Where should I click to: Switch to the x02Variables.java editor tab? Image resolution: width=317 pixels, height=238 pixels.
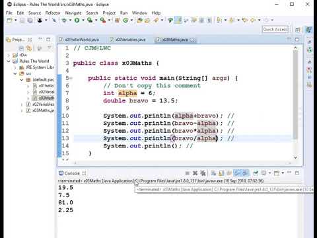click(128, 40)
